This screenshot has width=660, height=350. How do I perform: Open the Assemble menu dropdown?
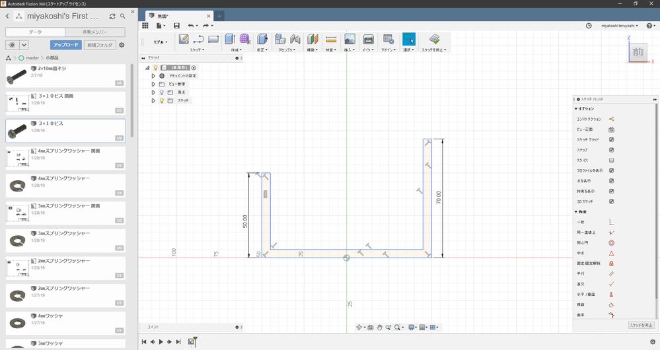tap(287, 50)
